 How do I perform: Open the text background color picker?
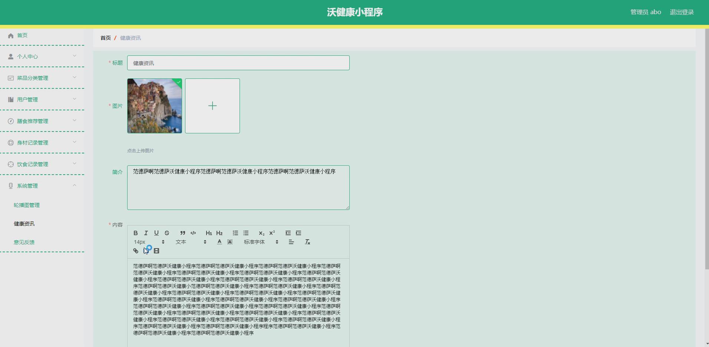point(230,242)
